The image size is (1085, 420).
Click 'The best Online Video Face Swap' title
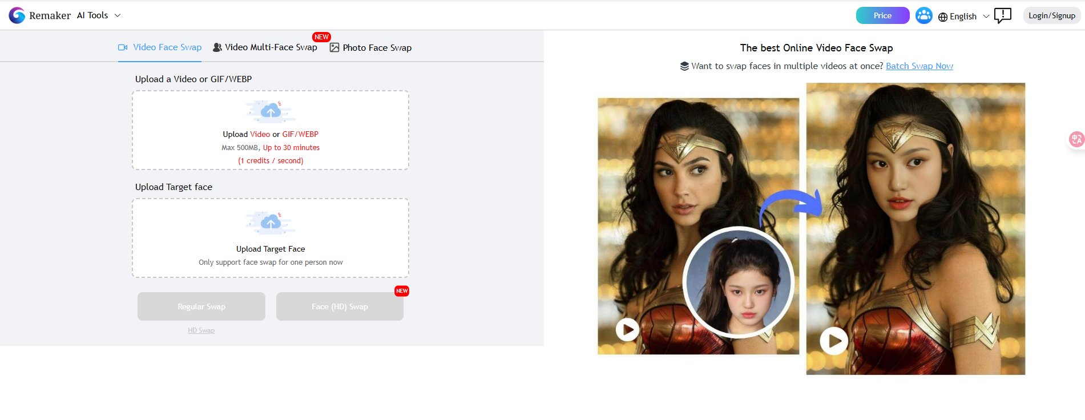coord(817,48)
